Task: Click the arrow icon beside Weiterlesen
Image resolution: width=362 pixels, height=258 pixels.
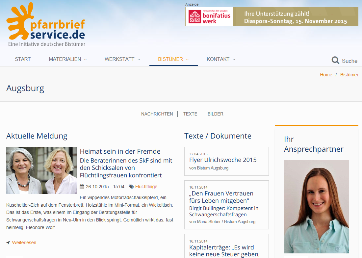Action: tap(8, 242)
